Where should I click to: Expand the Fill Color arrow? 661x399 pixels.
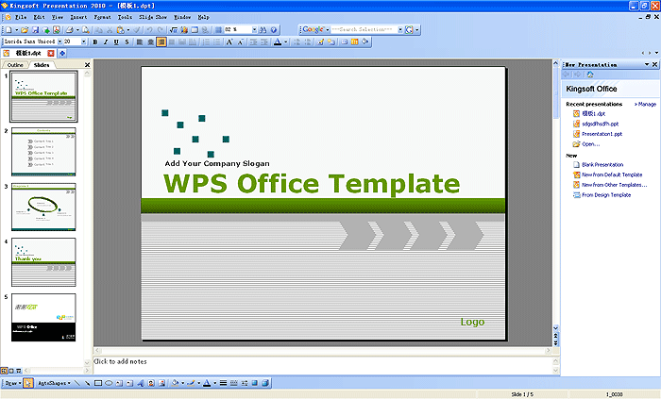182,383
